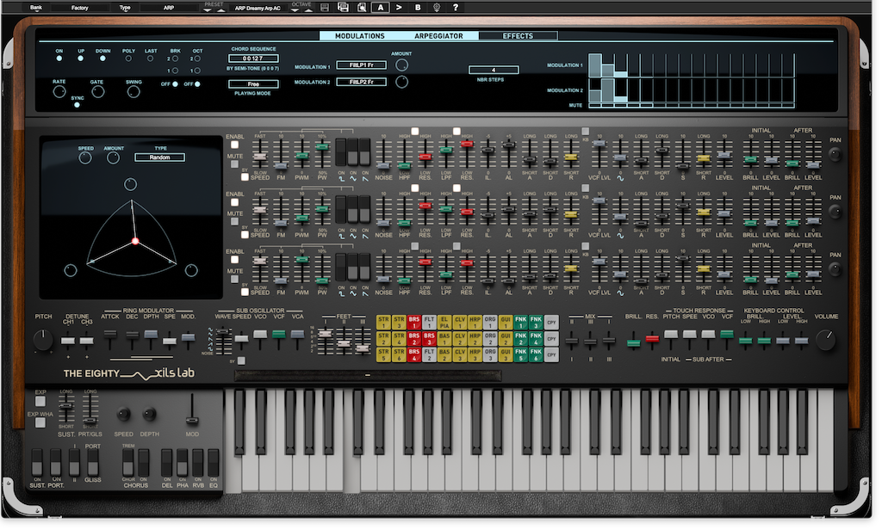This screenshot has height=530, width=882.
Task: Open the Modulation 1 FiltLP1 Fr dropdown
Action: [x=361, y=65]
